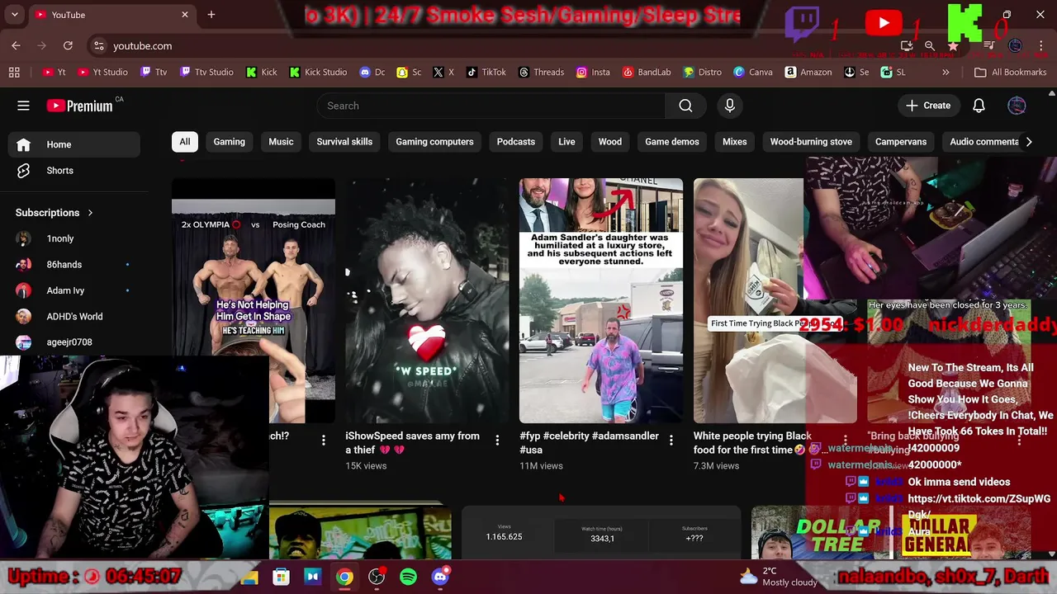This screenshot has width=1057, height=594.
Task: Open the ageejr0708 subscription channel
Action: [74, 342]
